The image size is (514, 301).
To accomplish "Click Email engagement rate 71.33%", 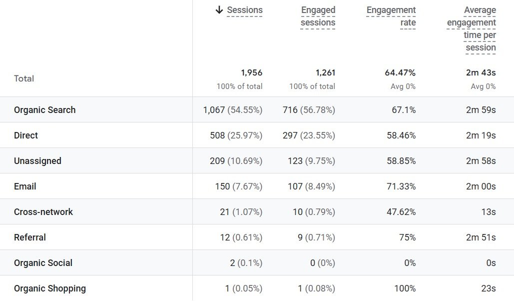I will click(401, 186).
